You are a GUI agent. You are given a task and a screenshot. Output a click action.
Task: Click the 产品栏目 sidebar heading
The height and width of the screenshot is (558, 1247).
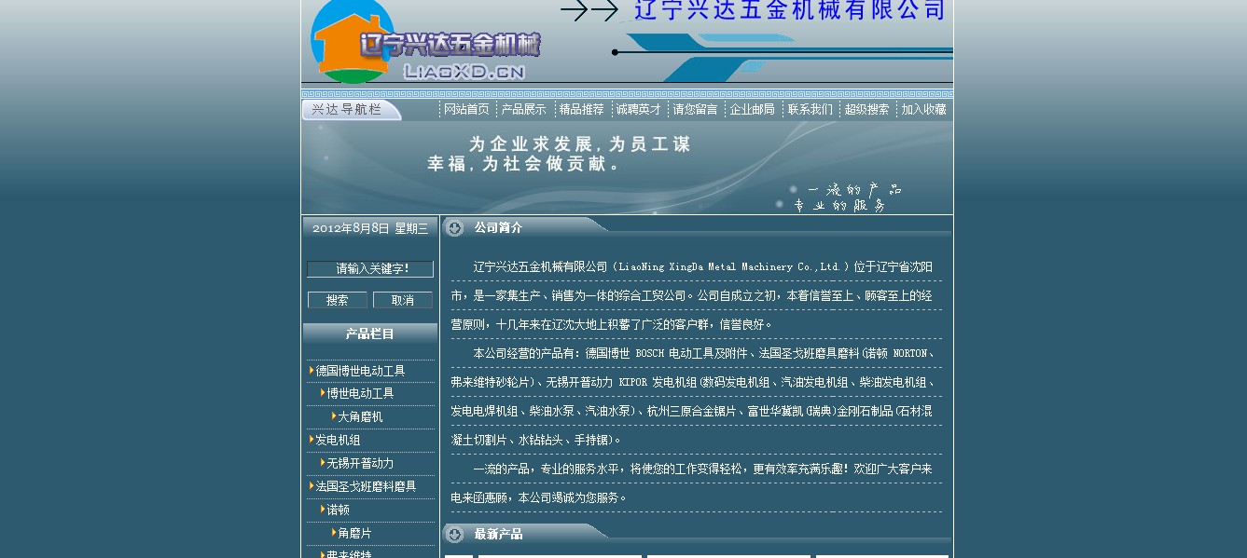coord(370,333)
